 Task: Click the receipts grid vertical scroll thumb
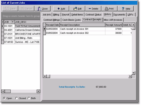pos(133,28)
